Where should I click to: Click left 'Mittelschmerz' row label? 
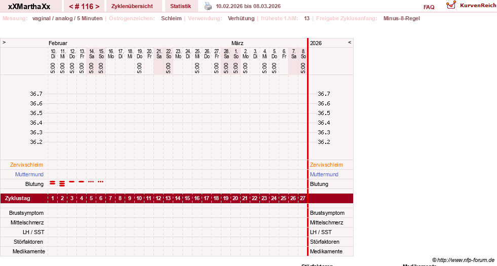pos(27,222)
